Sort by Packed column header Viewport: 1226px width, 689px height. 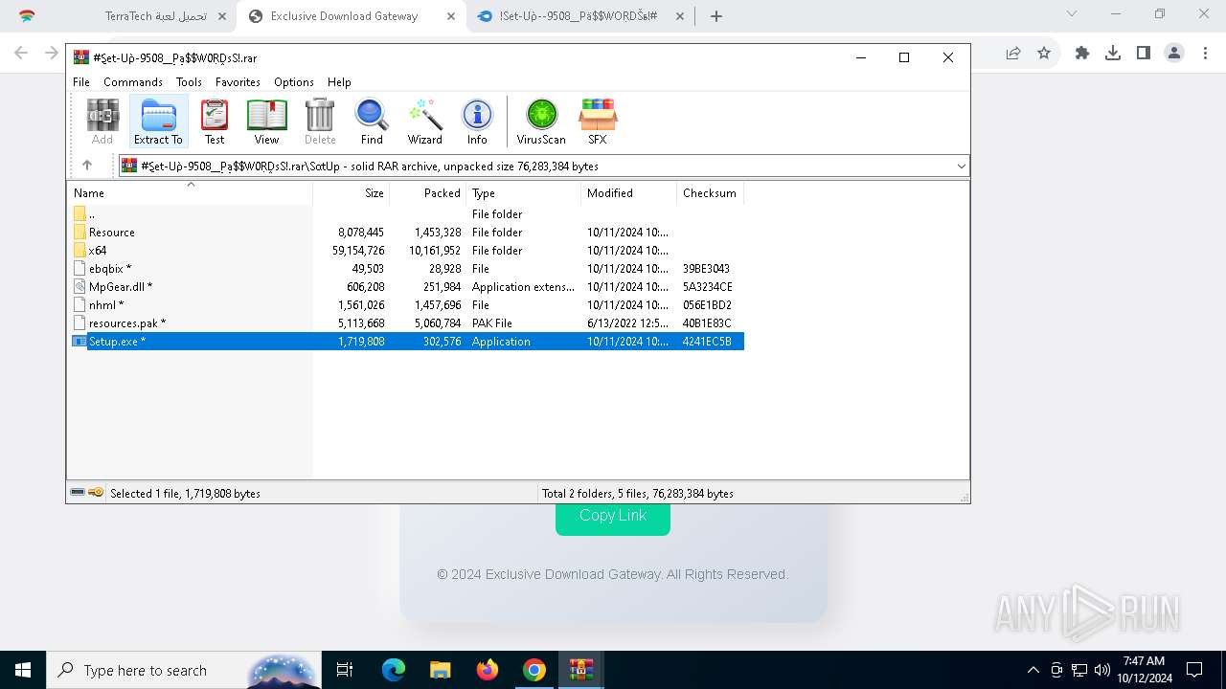(x=428, y=193)
